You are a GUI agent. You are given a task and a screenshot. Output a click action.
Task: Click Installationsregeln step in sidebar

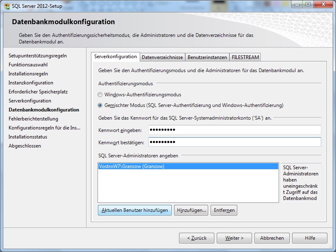(x=28, y=74)
